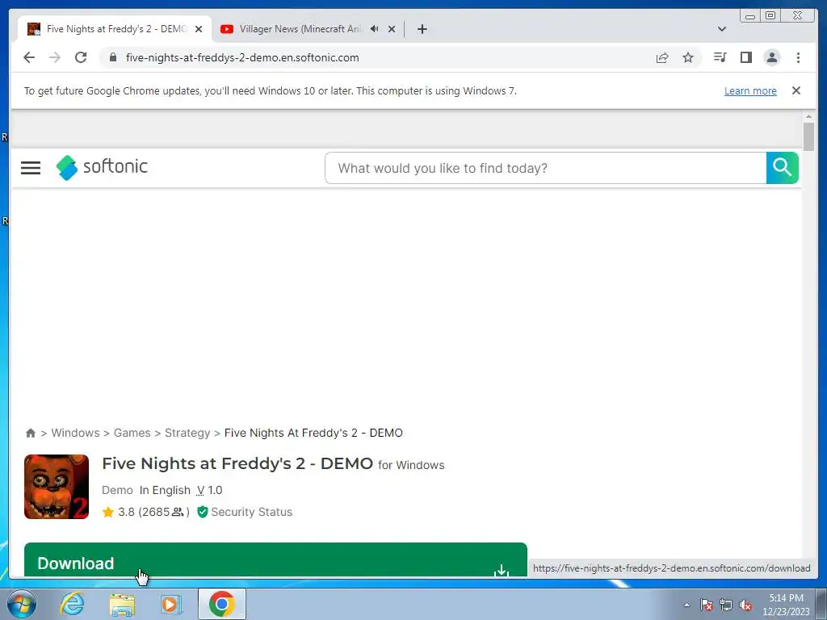Open the share page icon
The height and width of the screenshot is (620, 827).
click(662, 57)
